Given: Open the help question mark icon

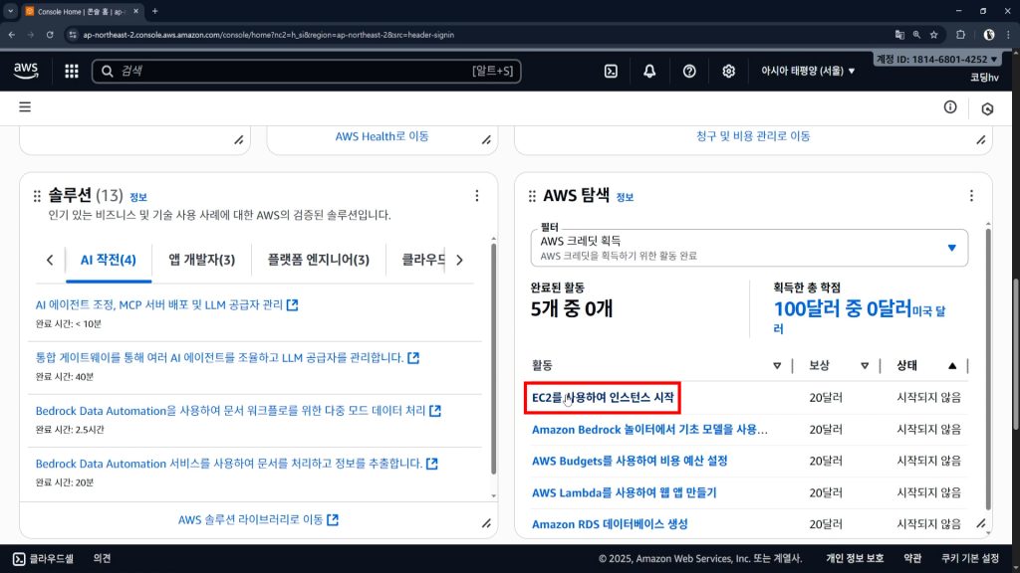Looking at the screenshot, I should (x=689, y=71).
